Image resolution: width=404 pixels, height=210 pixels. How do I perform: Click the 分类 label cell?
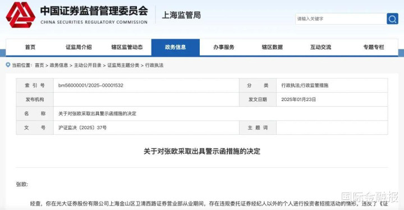tap(258, 85)
